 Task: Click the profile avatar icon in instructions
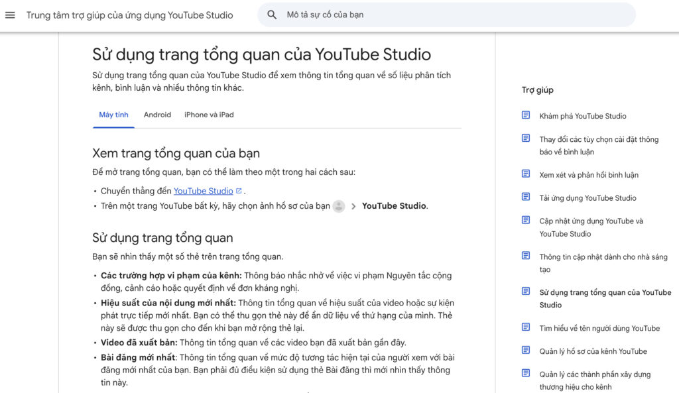pos(339,206)
